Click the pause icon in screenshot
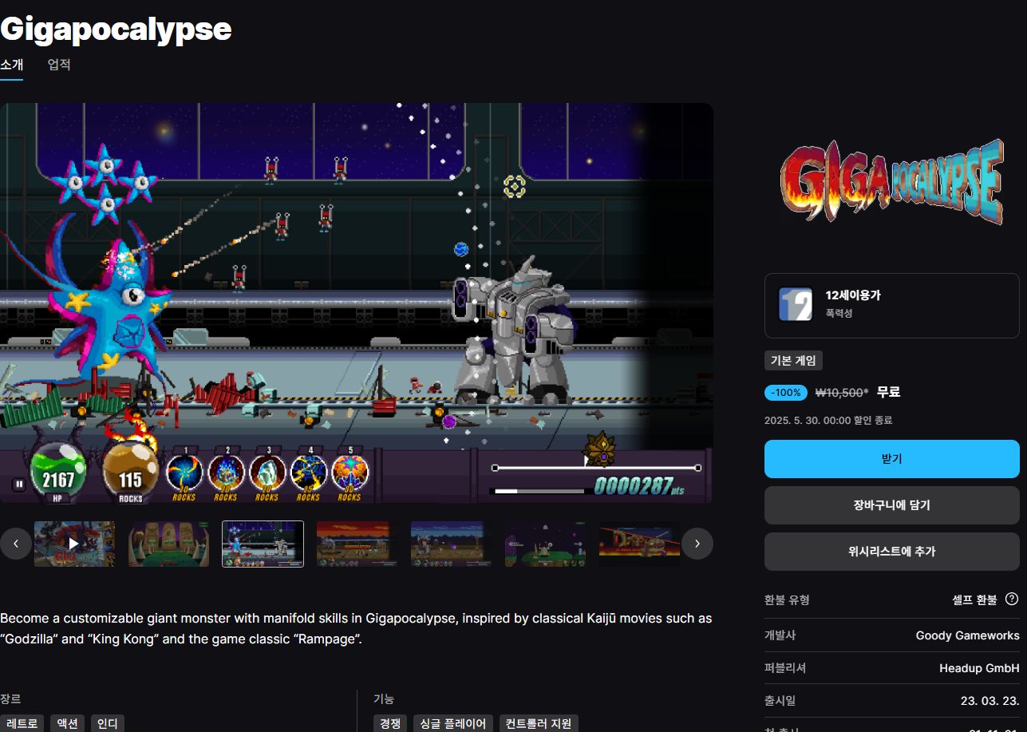Screen dimensions: 1027x732 click(18, 484)
